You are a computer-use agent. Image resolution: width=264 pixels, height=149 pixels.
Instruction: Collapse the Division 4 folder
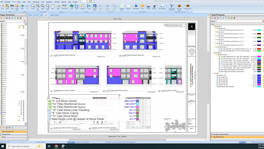click(214, 26)
